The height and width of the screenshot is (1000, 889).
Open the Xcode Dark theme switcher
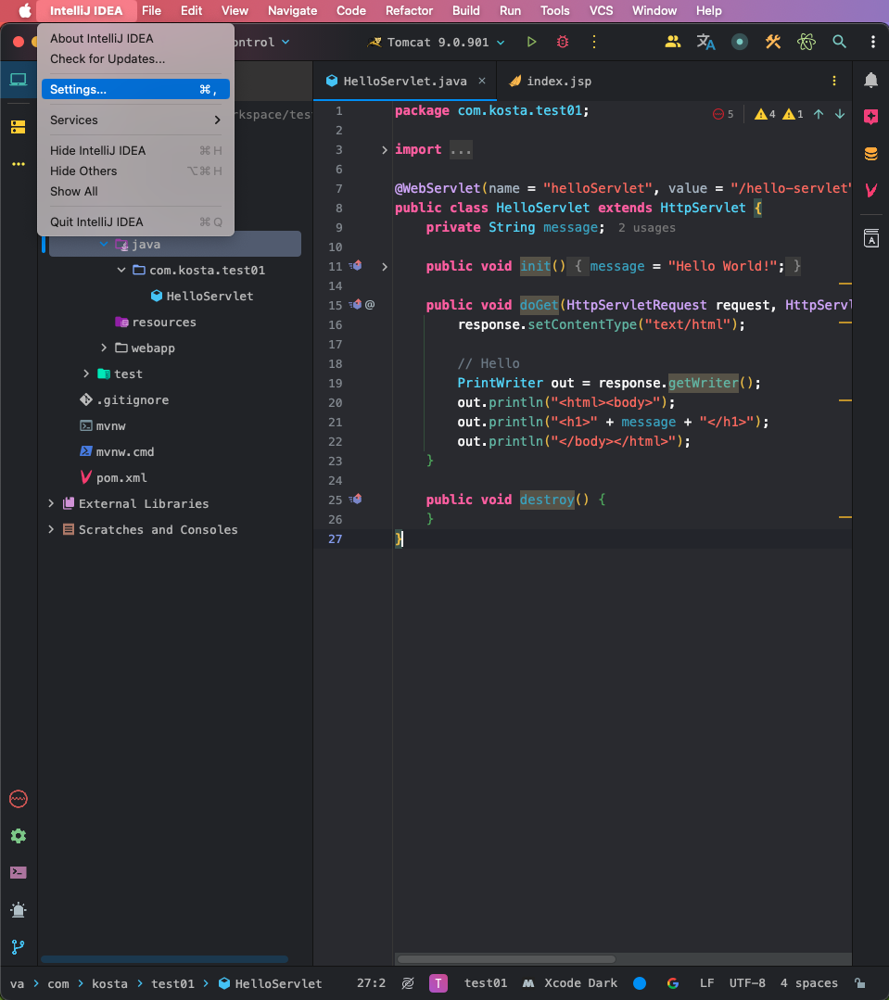point(569,983)
